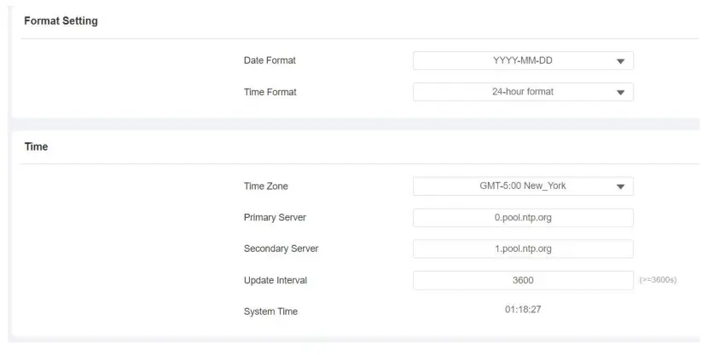Screen dimensions: 720x355
Task: Click the Primary Server label
Action: [x=275, y=218]
